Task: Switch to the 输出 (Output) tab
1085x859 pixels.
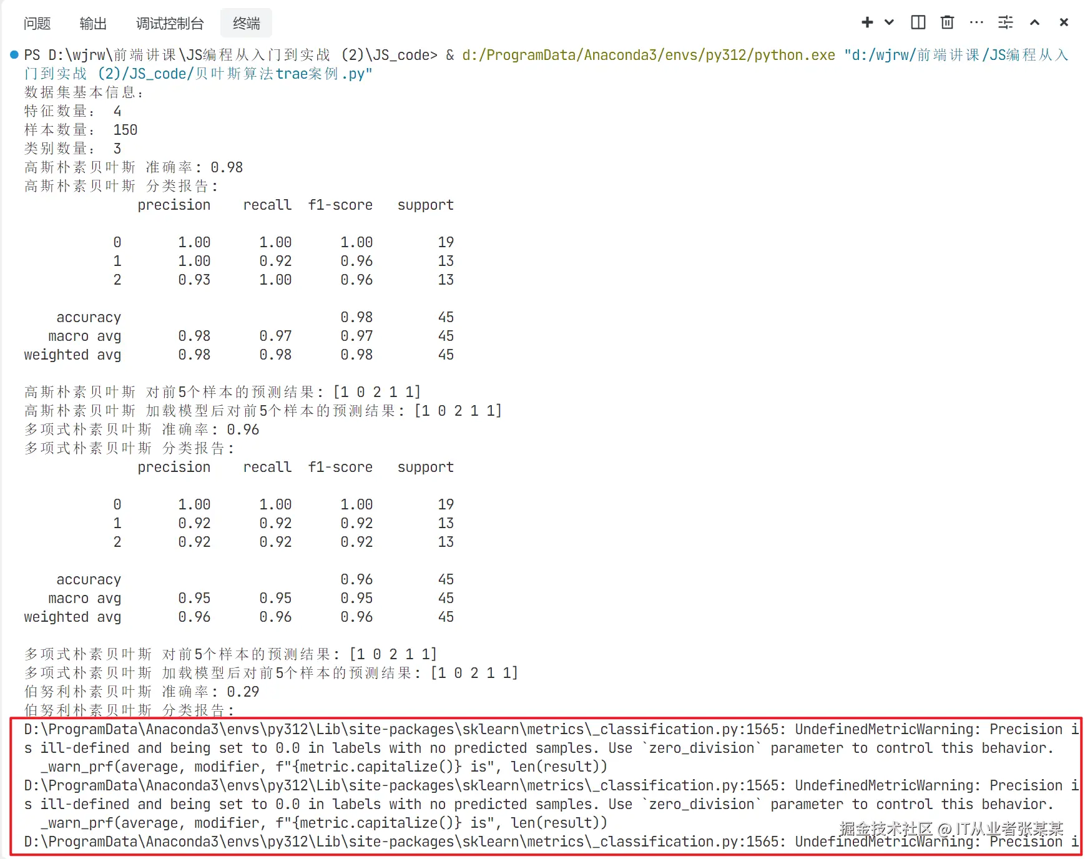Action: [93, 24]
